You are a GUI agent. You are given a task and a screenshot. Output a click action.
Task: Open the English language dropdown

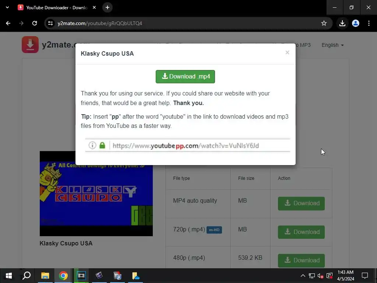pyautogui.click(x=332, y=45)
